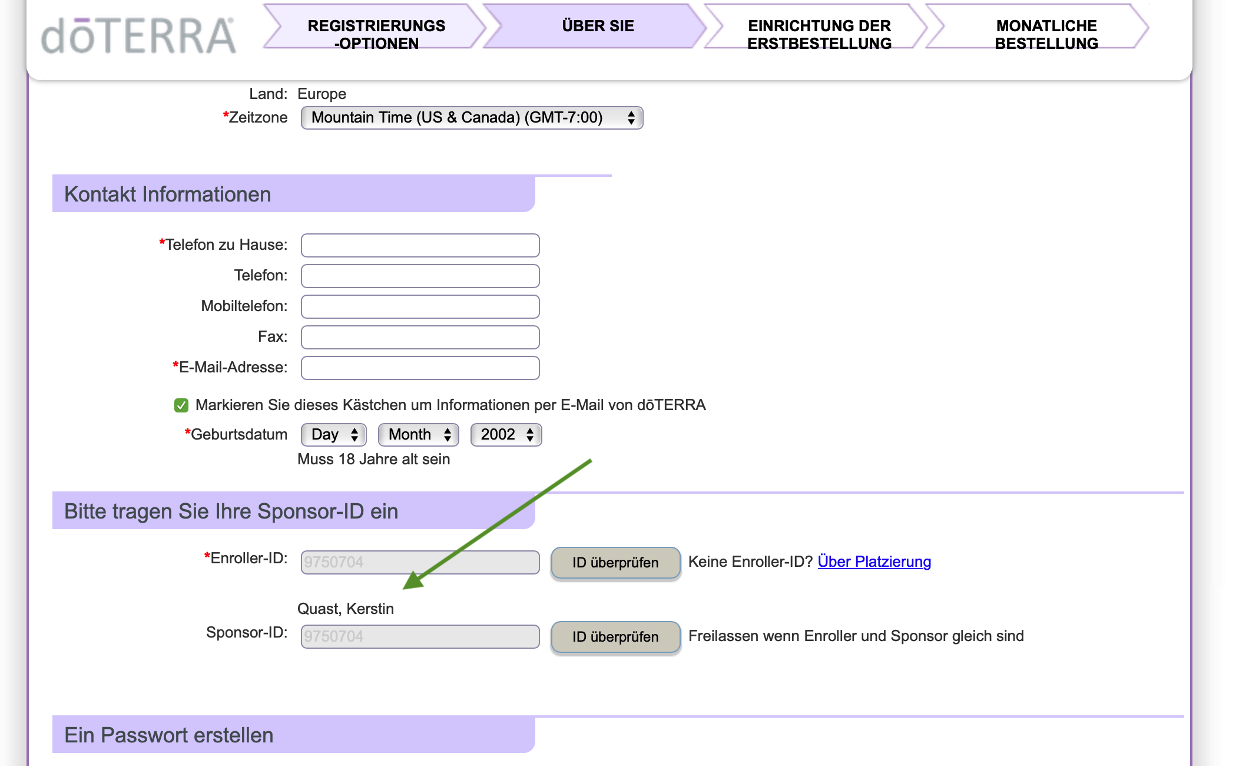Viewport: 1259px width, 766px height.
Task: Focus the Mobiltelefon field
Action: (x=420, y=306)
